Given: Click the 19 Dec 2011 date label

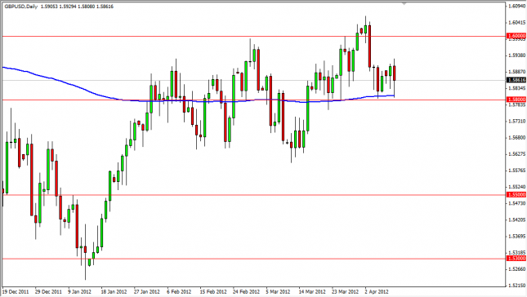Looking at the screenshot, I should (x=16, y=291).
